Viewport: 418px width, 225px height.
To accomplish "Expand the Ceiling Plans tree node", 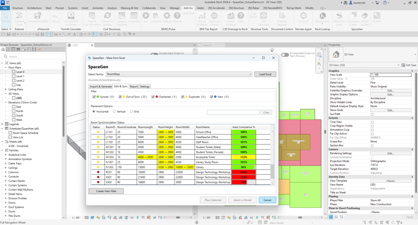I will pyautogui.click(x=6, y=89).
